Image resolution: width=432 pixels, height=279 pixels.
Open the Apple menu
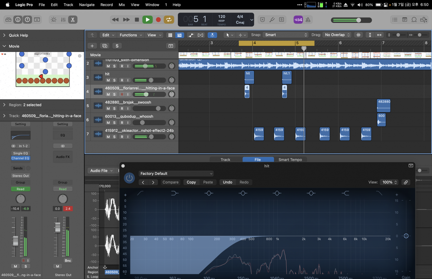(7, 5)
